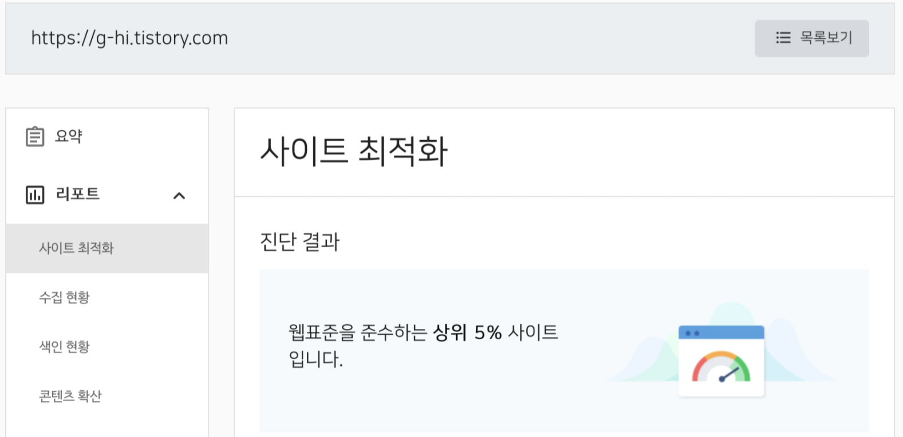The width and height of the screenshot is (903, 437).
Task: Click the list icon inside the 목록보기 button
Action: pos(782,38)
